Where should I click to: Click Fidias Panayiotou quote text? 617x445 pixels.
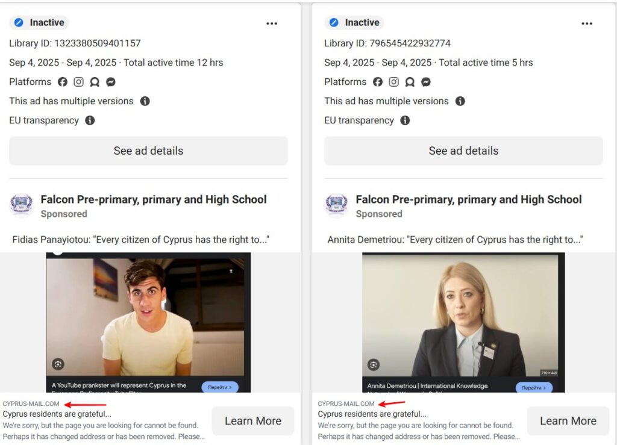(141, 240)
